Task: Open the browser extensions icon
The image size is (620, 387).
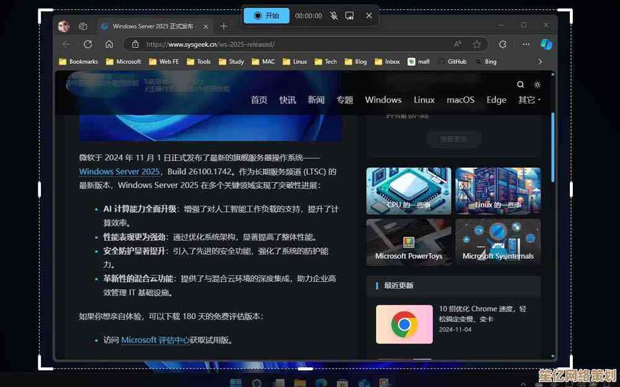Action: coord(503,44)
